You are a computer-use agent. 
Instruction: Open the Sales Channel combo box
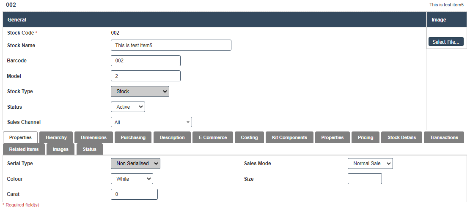[151, 122]
